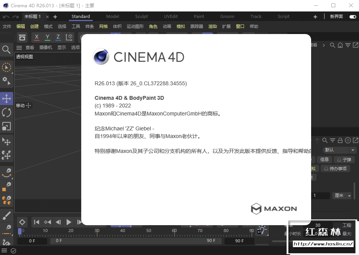Click the 信息 tab button
Image resolution: width=359 pixels, height=255 pixels.
click(325, 159)
